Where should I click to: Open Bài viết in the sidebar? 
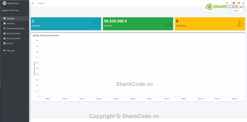[x=15, y=44]
